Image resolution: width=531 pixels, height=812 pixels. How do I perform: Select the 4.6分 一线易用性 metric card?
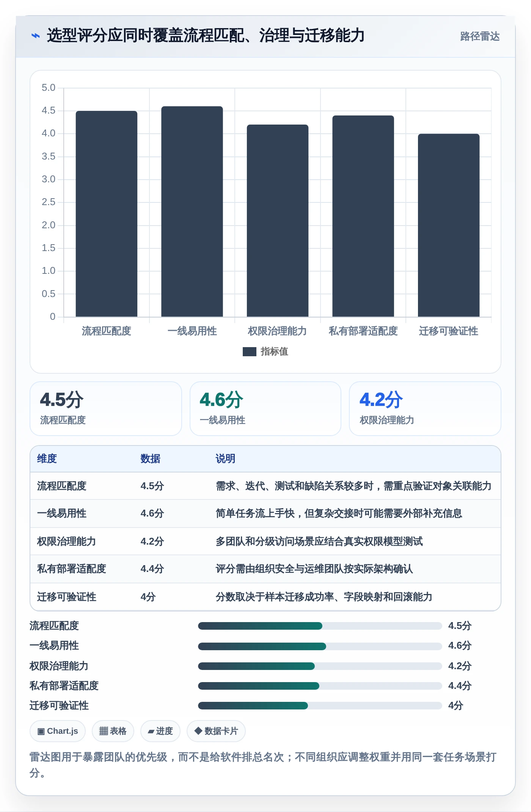pyautogui.click(x=265, y=409)
